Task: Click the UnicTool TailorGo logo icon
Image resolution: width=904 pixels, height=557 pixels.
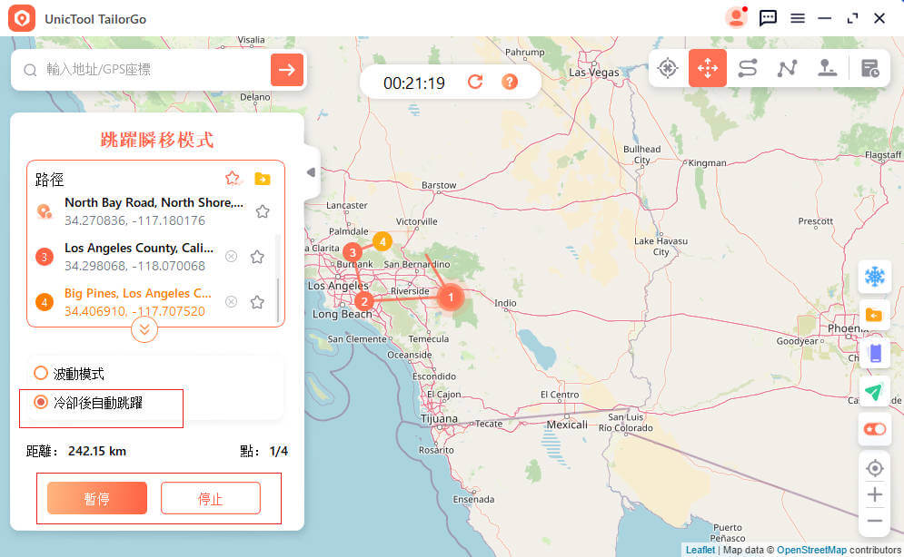Action: pos(22,18)
